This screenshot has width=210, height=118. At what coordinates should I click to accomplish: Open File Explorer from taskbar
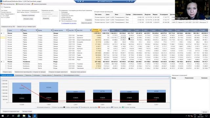(x=24, y=116)
